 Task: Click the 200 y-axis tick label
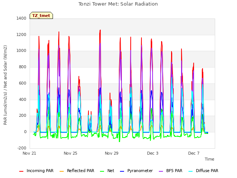[23, 116]
